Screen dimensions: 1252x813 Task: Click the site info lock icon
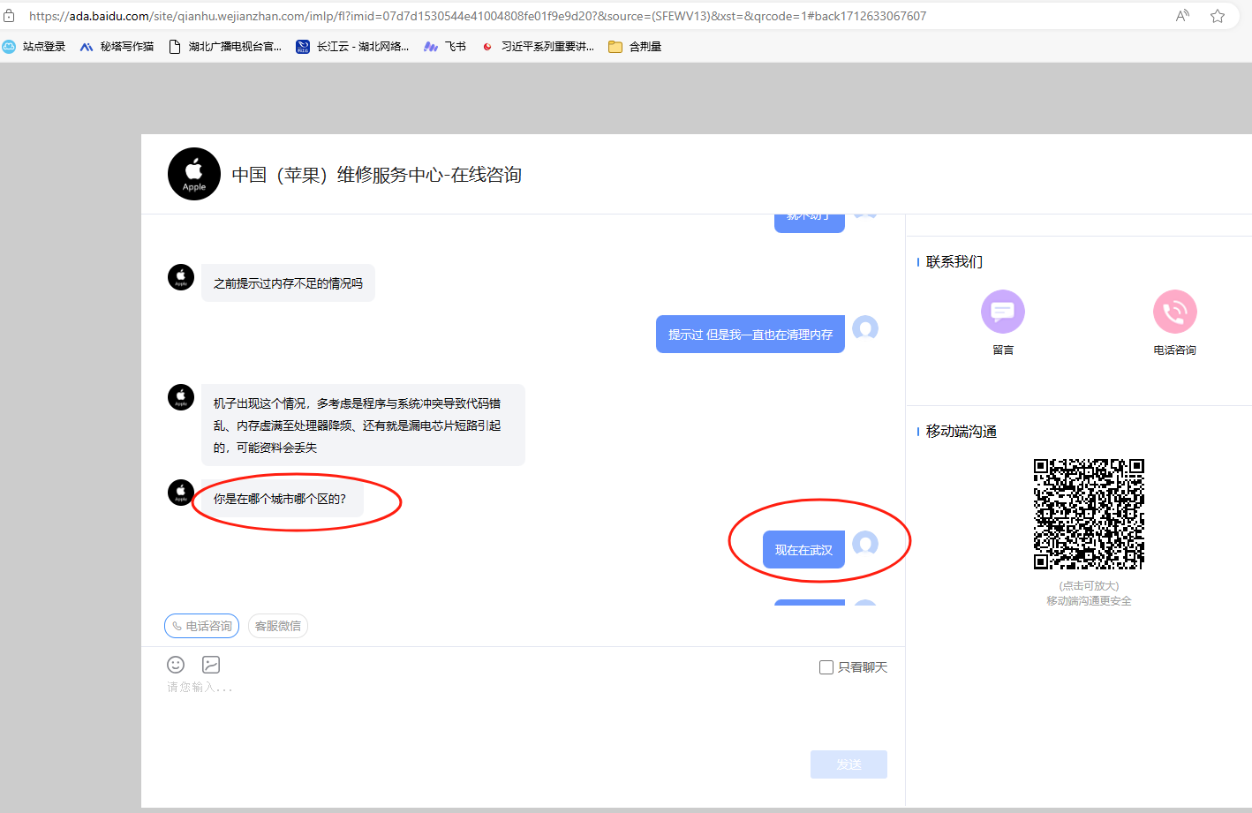tap(10, 16)
